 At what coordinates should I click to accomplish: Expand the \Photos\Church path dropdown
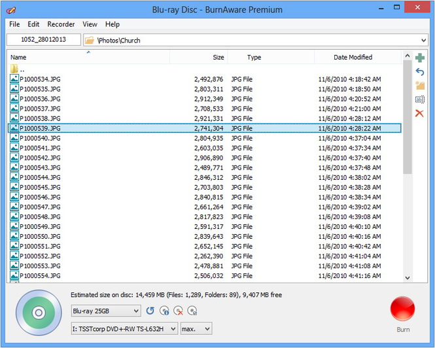423,41
